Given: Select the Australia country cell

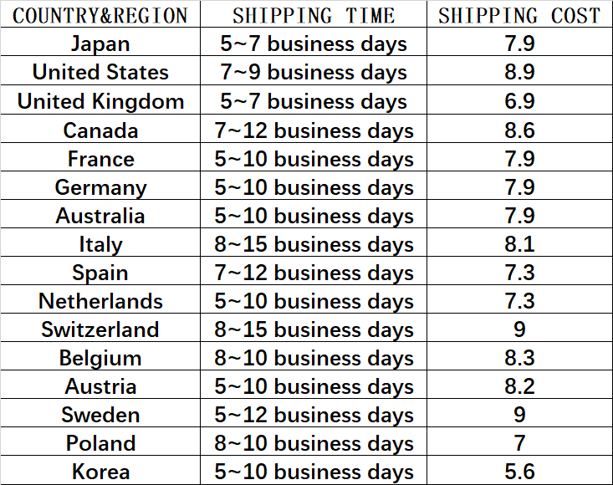Looking at the screenshot, I should pos(100,216).
